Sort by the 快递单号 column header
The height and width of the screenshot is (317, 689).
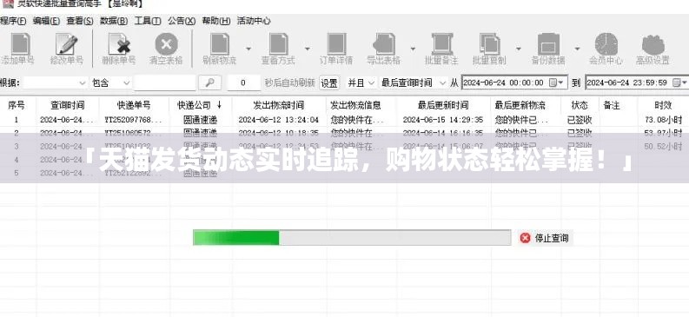click(x=134, y=105)
